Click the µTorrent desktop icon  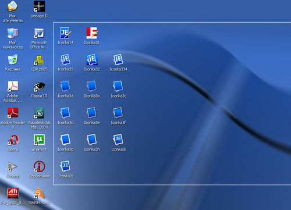(x=39, y=140)
